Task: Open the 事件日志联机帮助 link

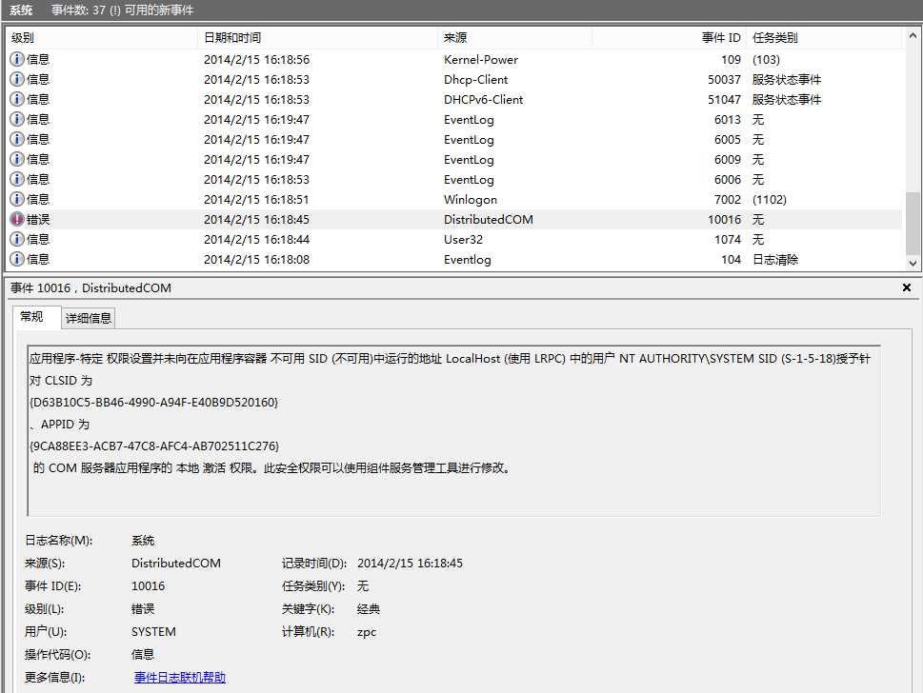Action: tap(179, 677)
